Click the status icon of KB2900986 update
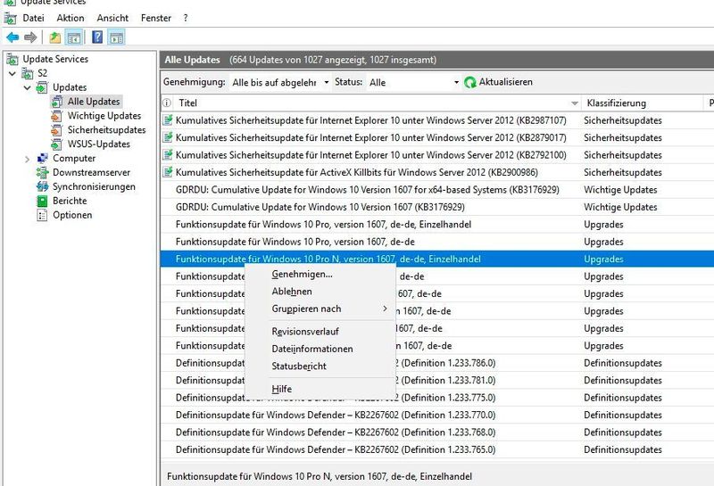714x486 pixels. click(168, 172)
